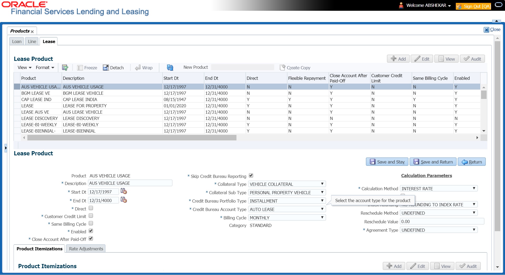Open Audit in Product Itemizations
Image resolution: width=505 pixels, height=275 pixels.
click(x=468, y=266)
